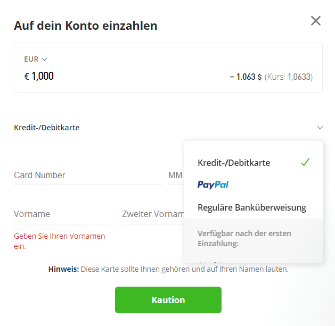Click the selected Kredit-/Debitkarte field label

click(47, 128)
